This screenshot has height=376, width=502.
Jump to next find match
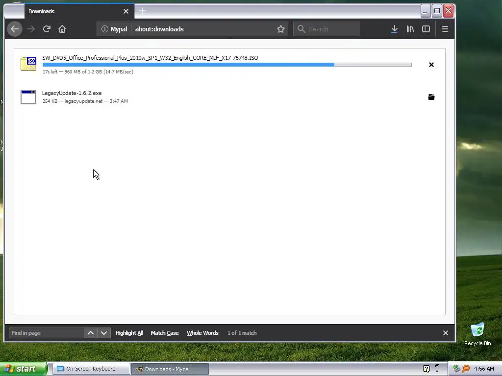point(104,333)
